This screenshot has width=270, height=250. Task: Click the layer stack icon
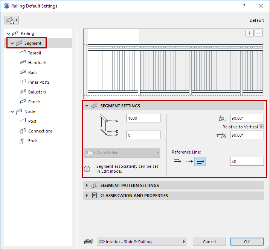(x=88, y=241)
